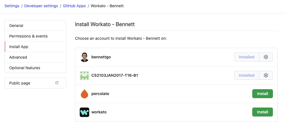Go to Permissions & events section
The height and width of the screenshot is (137, 286).
(28, 36)
